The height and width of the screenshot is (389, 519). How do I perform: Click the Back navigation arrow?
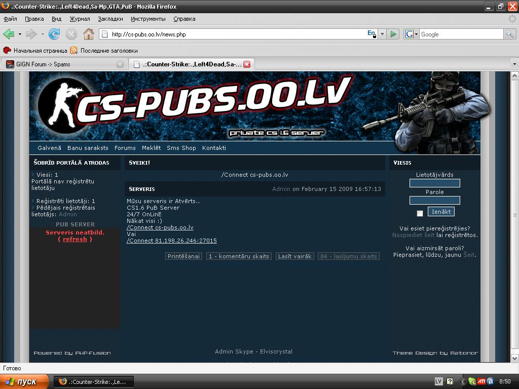point(8,34)
